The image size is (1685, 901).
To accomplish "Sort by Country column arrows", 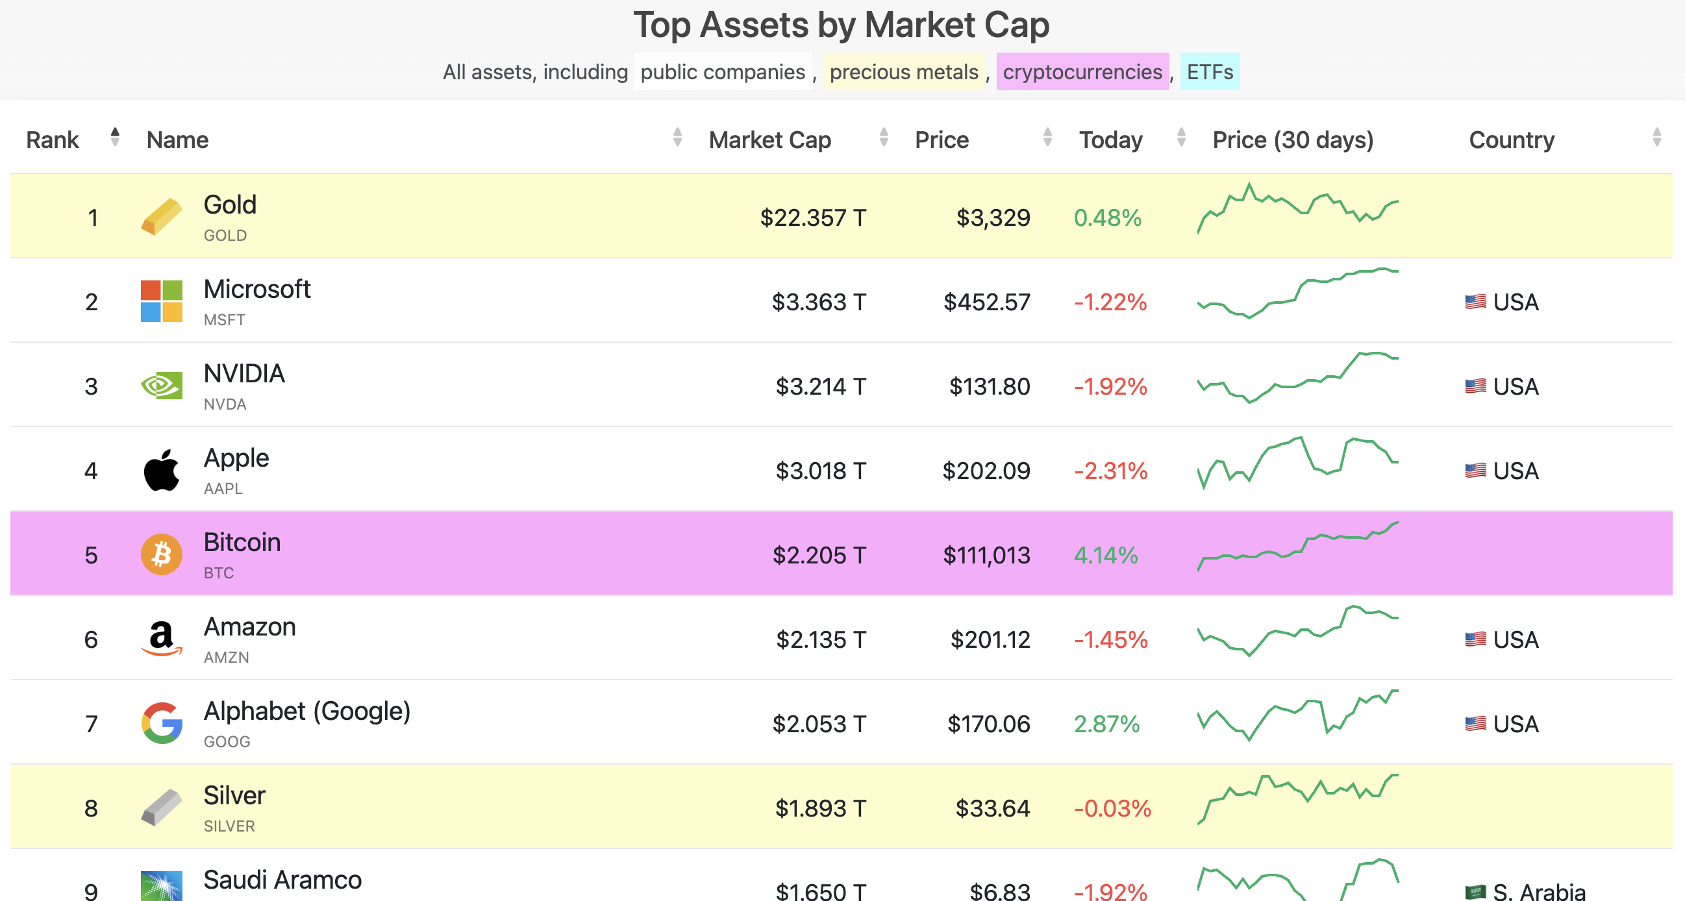I will pyautogui.click(x=1657, y=138).
